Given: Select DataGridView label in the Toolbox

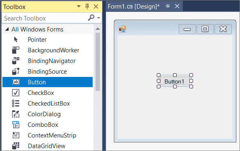Looking at the screenshot, I should (47, 146).
